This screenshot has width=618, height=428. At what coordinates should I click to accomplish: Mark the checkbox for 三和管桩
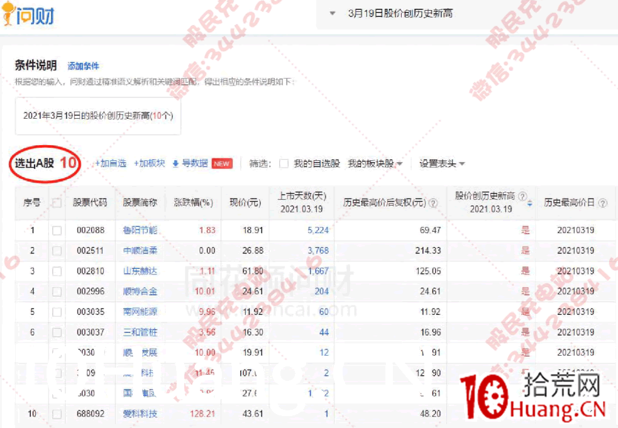[57, 332]
